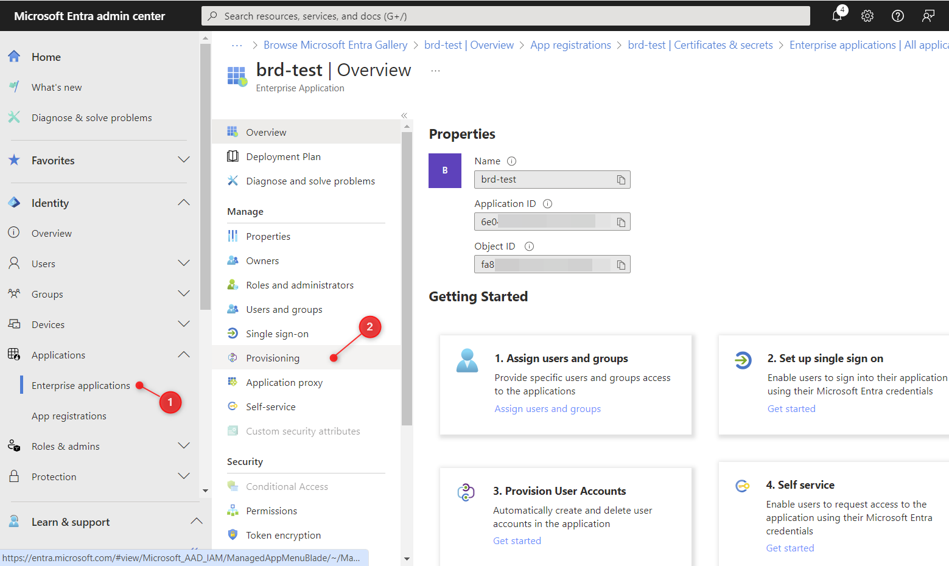Select Enterprise applications
Screen dimensions: 949x566
(x=81, y=385)
